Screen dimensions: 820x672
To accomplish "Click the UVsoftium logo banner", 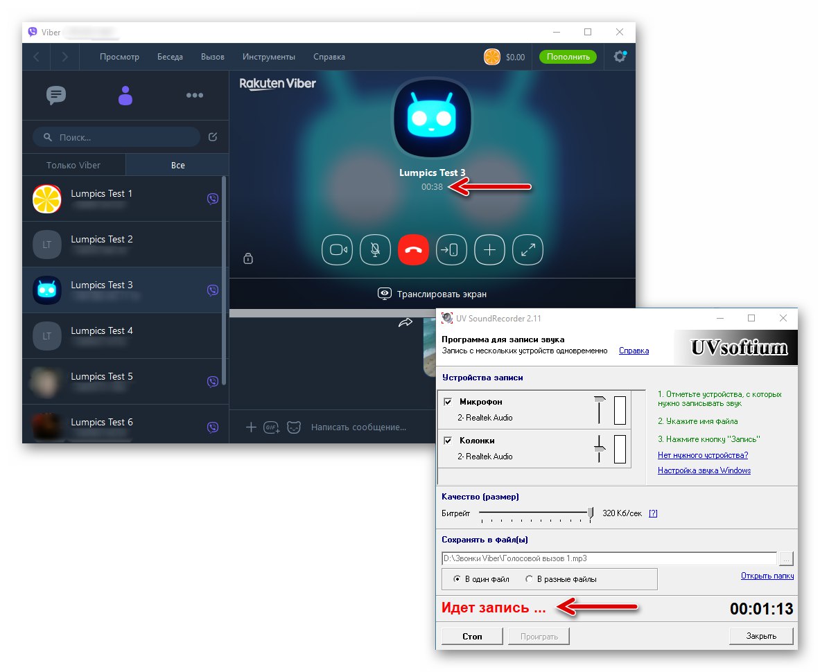I will pyautogui.click(x=736, y=348).
